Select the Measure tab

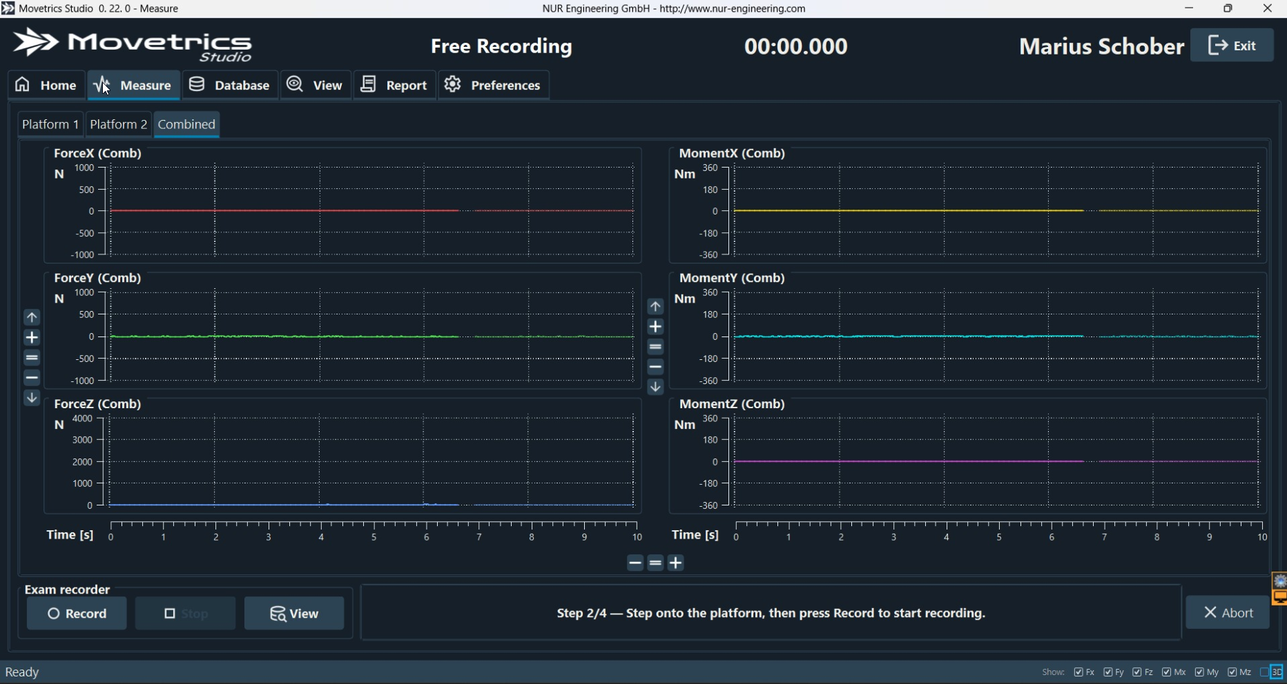tap(134, 85)
